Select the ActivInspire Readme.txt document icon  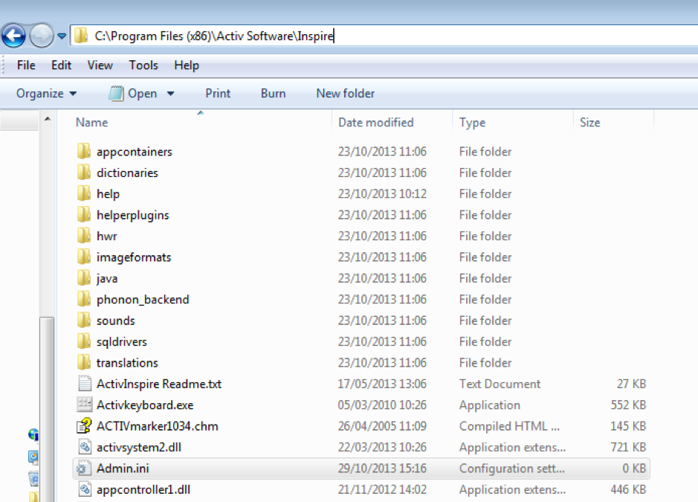tap(85, 384)
